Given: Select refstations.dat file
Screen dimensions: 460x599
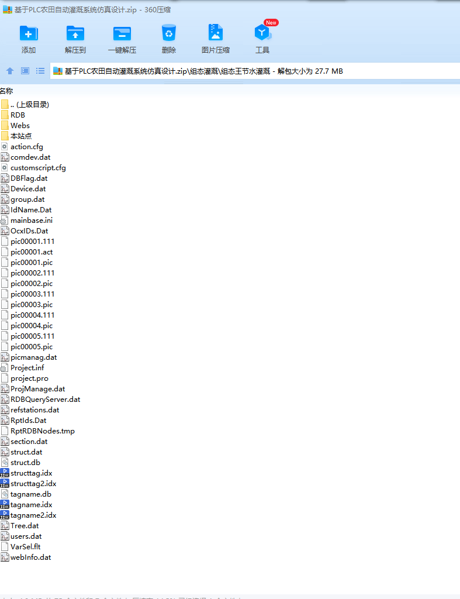Looking at the screenshot, I should click(34, 410).
